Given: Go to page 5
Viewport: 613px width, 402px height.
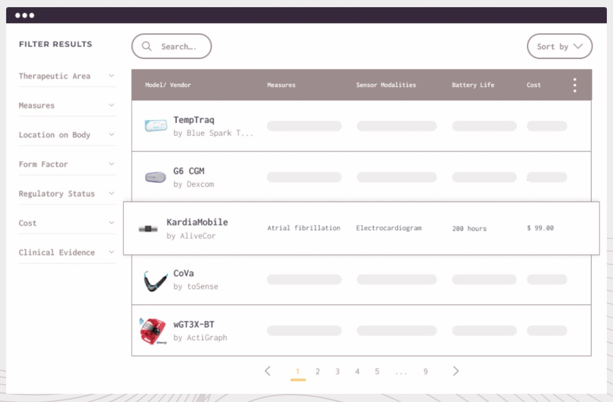Looking at the screenshot, I should coord(377,372).
